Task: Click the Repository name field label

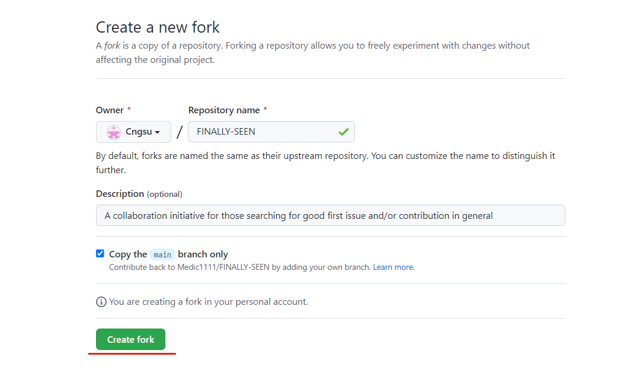Action: tap(224, 110)
